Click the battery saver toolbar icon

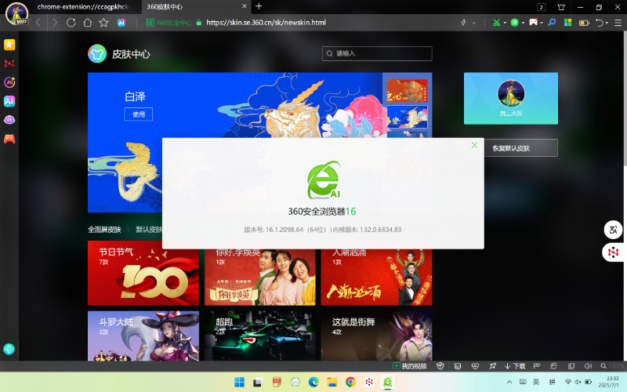(584, 23)
